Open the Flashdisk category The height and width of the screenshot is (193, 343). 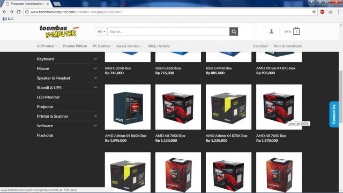pos(45,135)
